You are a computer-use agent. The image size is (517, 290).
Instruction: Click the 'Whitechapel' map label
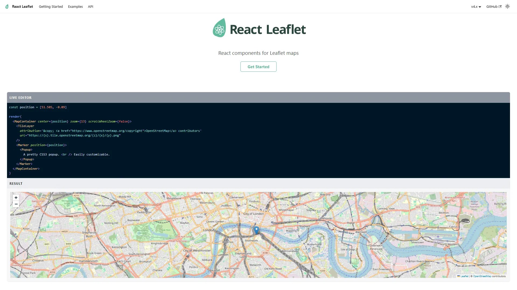point(286,210)
